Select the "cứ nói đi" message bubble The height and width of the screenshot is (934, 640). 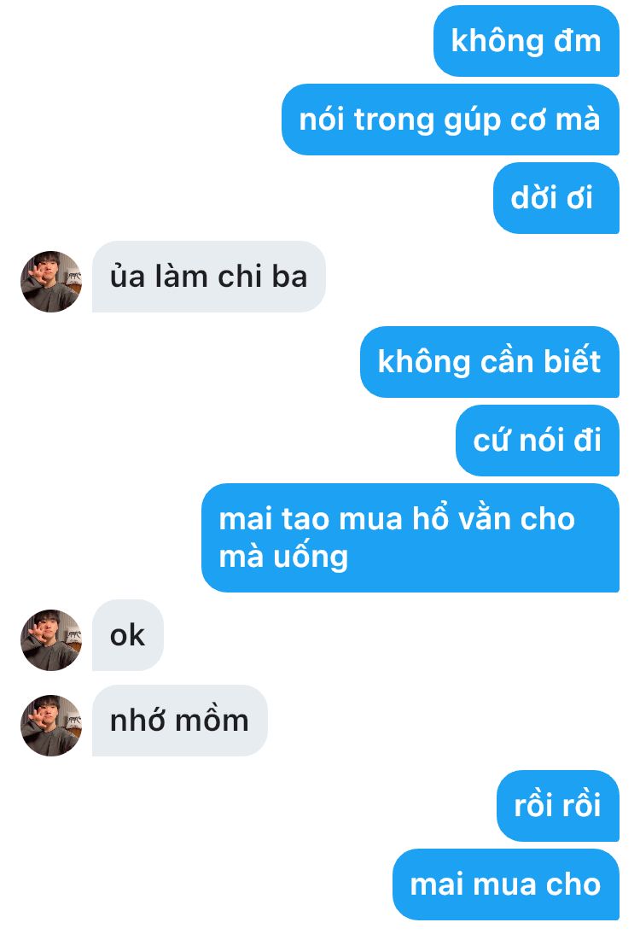(538, 441)
